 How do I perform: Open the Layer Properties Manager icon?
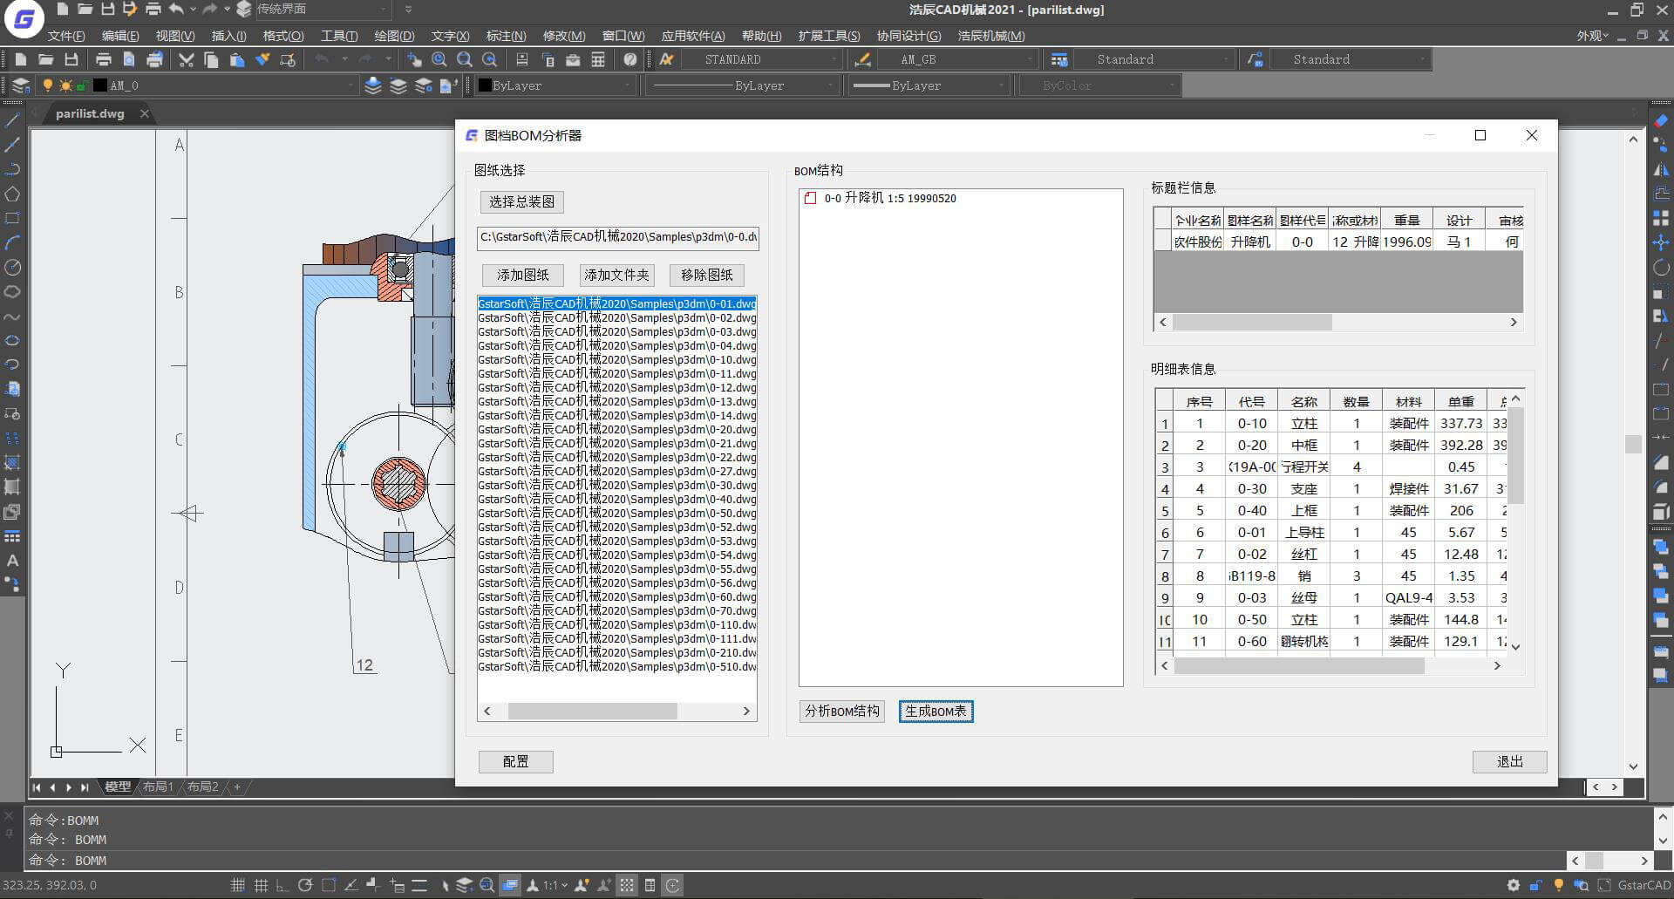point(20,85)
